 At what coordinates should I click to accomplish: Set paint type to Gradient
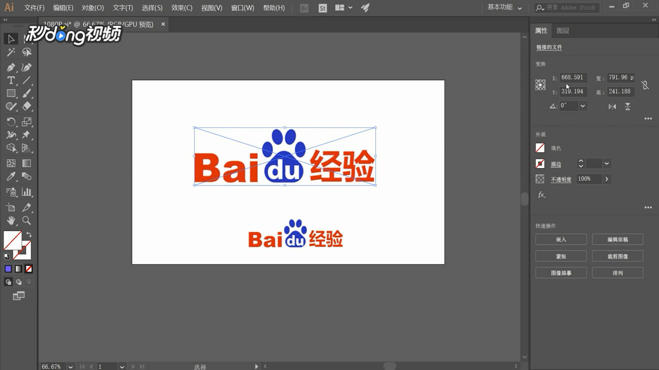pos(19,269)
